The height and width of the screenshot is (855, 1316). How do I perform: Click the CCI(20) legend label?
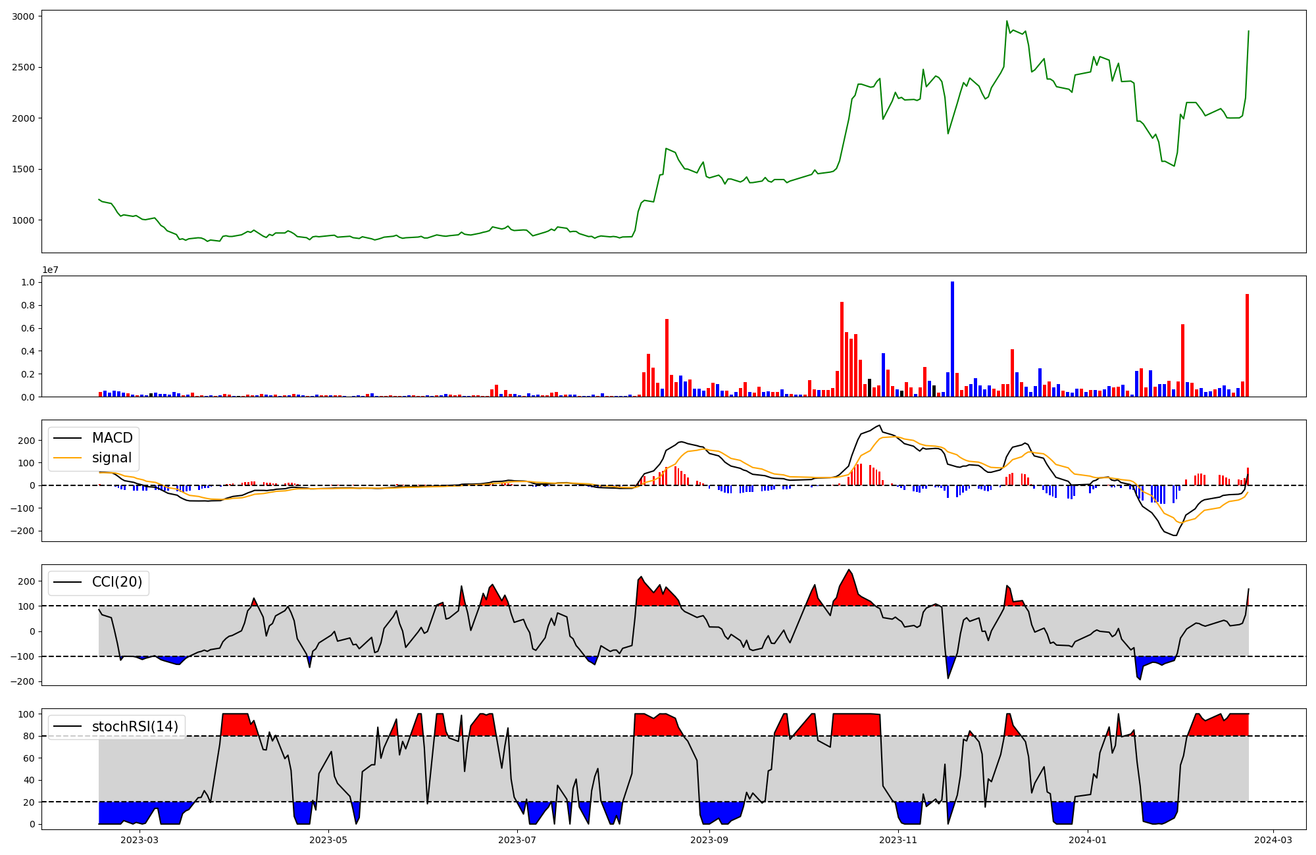pyautogui.click(x=116, y=583)
